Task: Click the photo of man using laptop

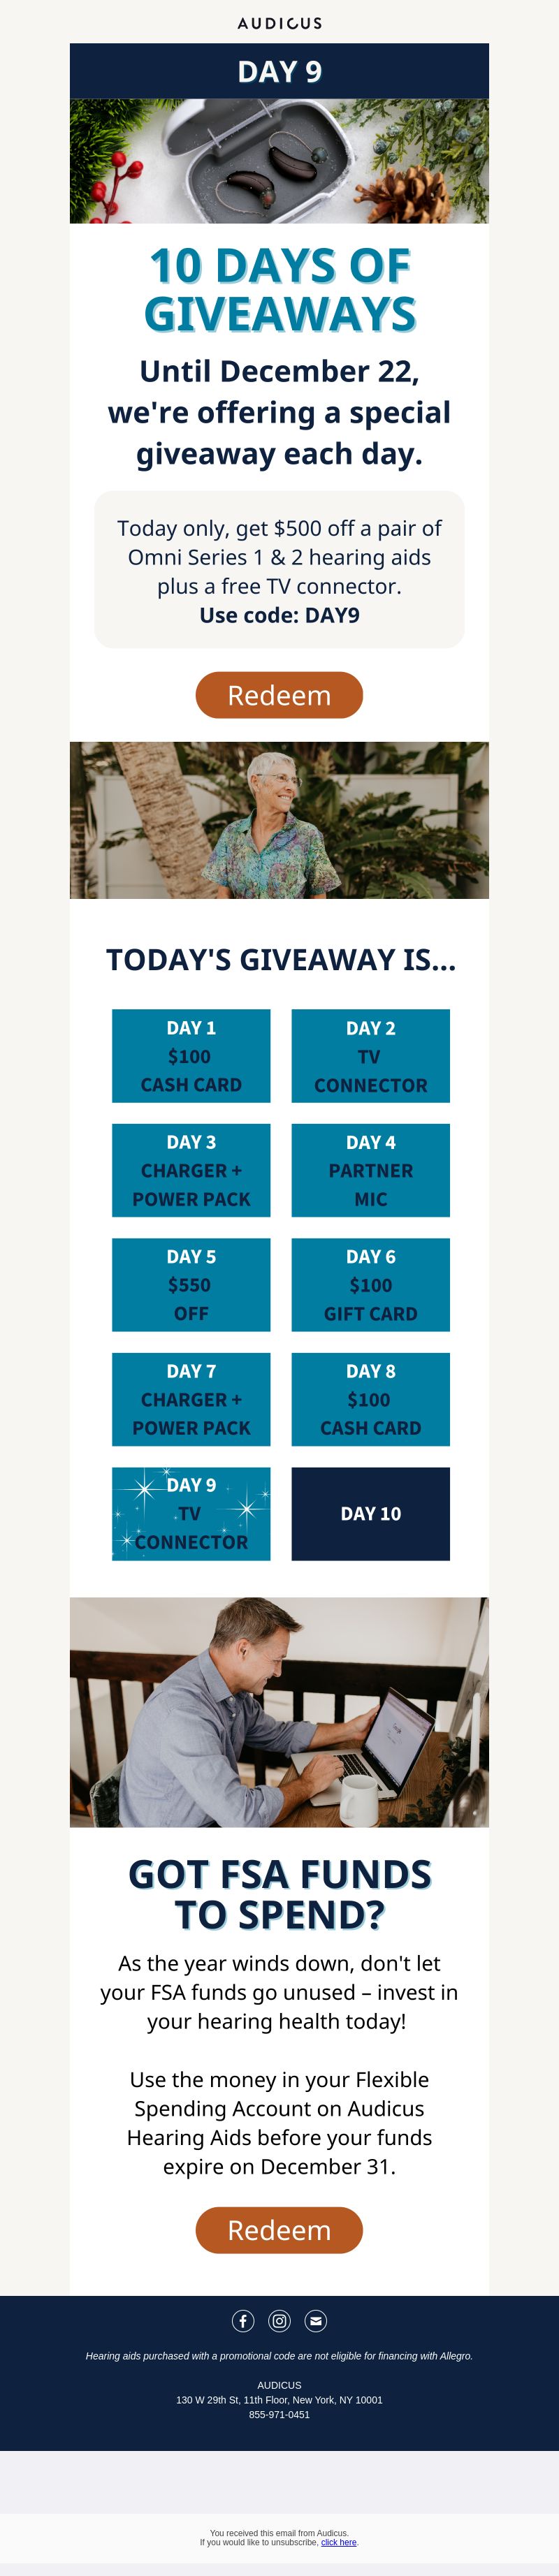Action: click(x=279, y=1712)
